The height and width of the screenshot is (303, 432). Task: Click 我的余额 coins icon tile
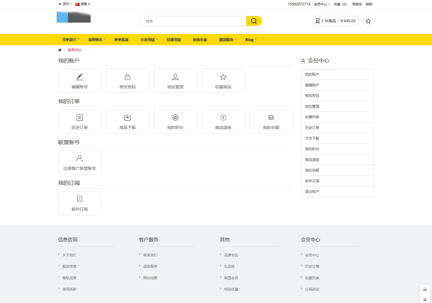point(271,121)
